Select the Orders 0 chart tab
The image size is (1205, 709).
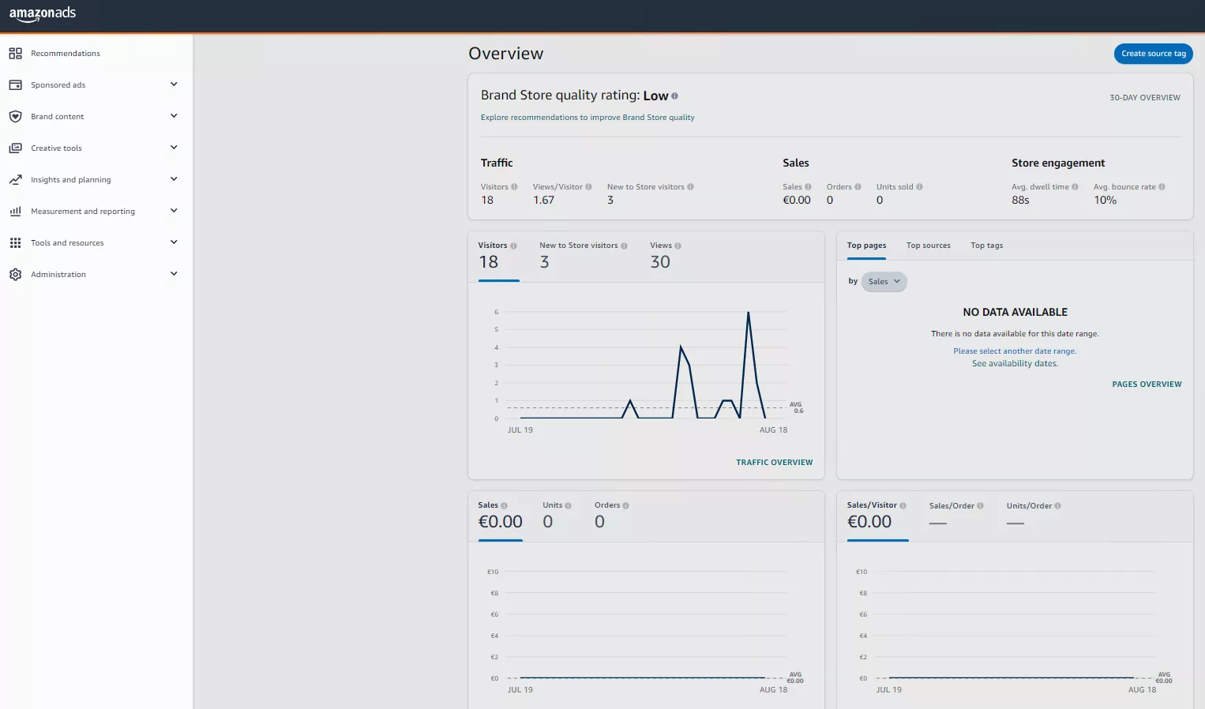(612, 515)
